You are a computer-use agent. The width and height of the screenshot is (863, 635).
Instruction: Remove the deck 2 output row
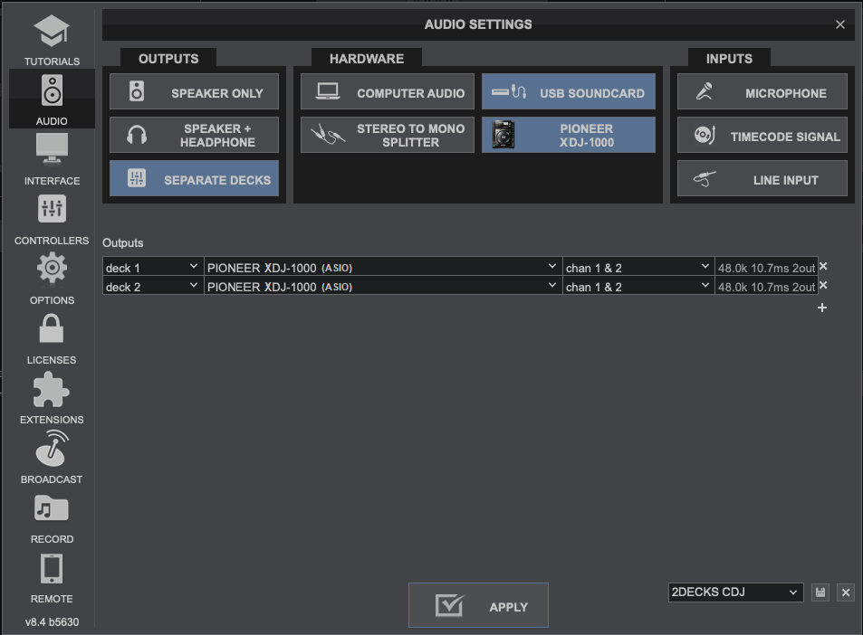click(x=823, y=285)
